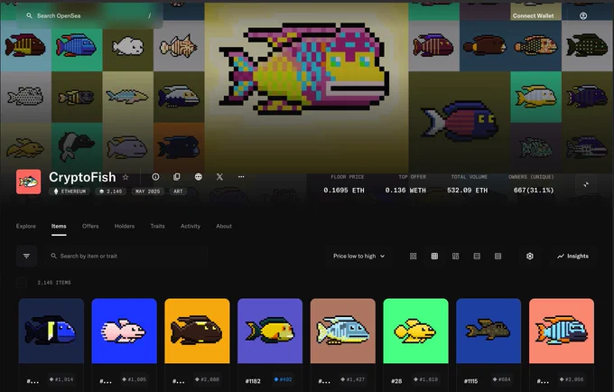Screen dimensions: 614x392
Task: Open the profile icon beside Connect Wallet
Action: [583, 15]
